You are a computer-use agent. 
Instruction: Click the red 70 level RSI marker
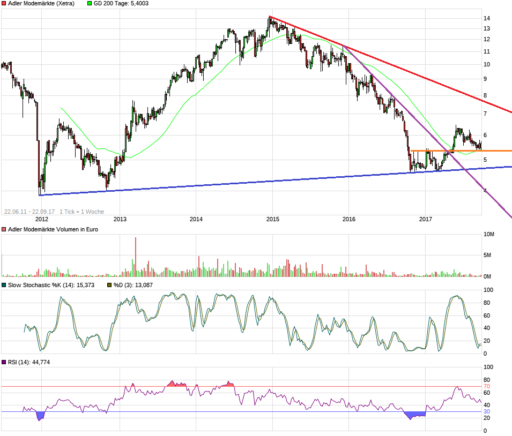pyautogui.click(x=487, y=386)
